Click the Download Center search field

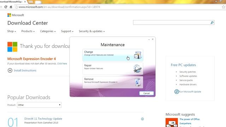tap(172, 23)
